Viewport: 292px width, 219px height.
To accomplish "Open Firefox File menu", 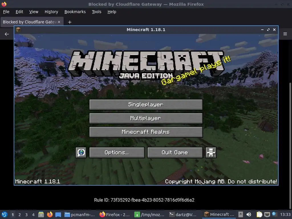I will click(x=6, y=12).
